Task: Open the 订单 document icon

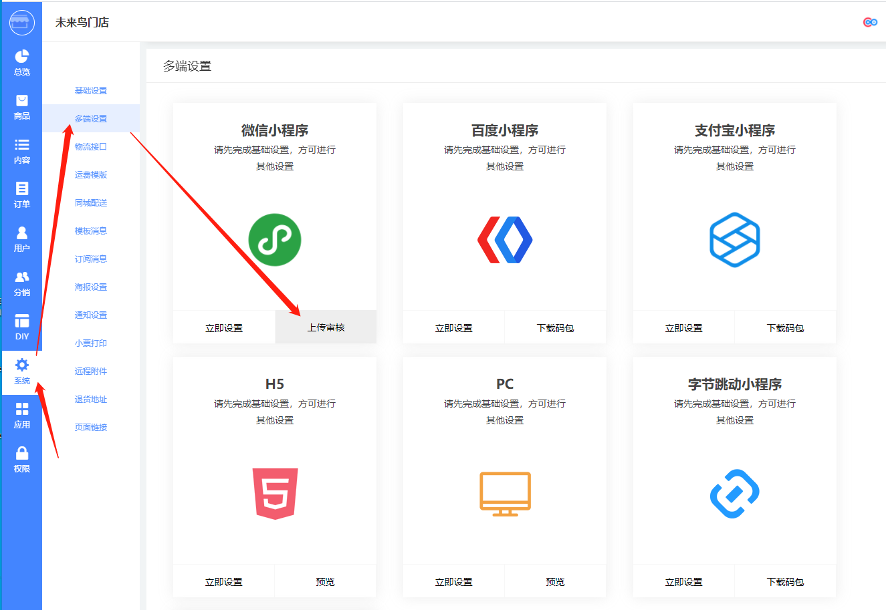Action: (x=22, y=188)
